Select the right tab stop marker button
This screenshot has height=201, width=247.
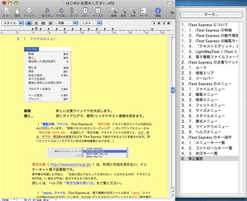[164, 23]
